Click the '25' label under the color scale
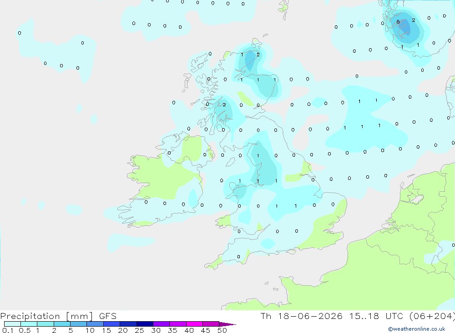This screenshot has width=455, height=333. 139,330
